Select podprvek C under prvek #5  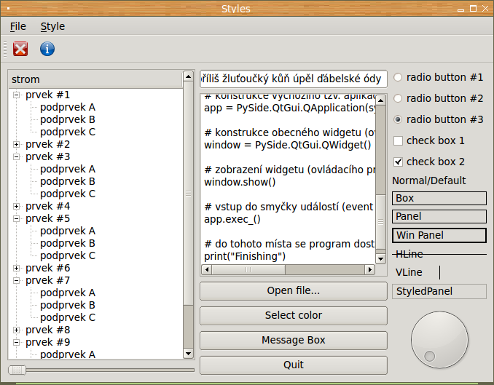pos(68,255)
